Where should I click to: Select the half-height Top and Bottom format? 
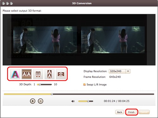click(61, 74)
